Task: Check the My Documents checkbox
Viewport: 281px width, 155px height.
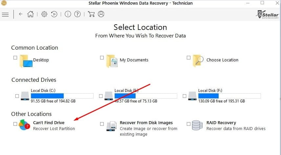Action: tap(102, 57)
